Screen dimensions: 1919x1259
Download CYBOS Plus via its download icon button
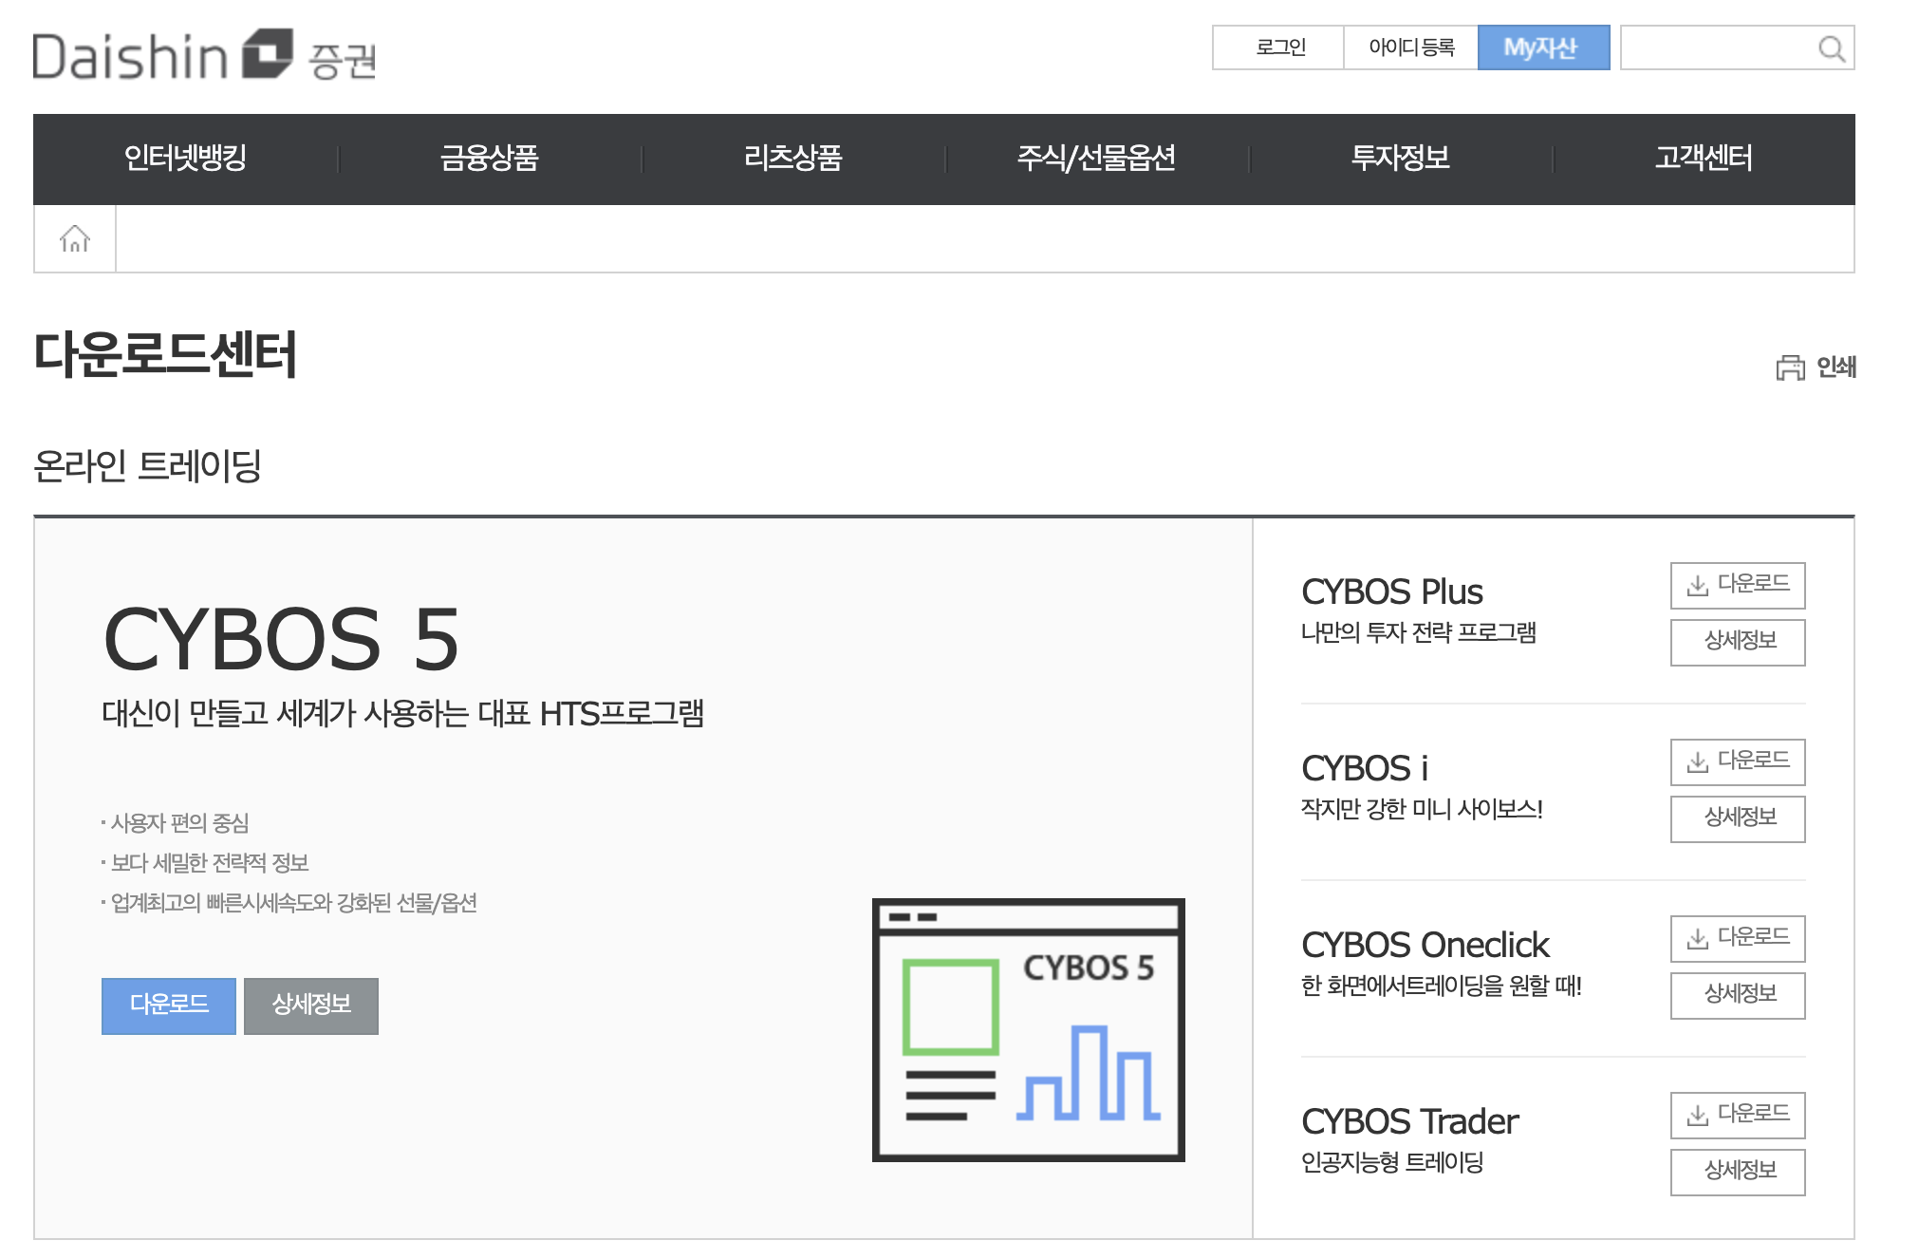(1737, 585)
